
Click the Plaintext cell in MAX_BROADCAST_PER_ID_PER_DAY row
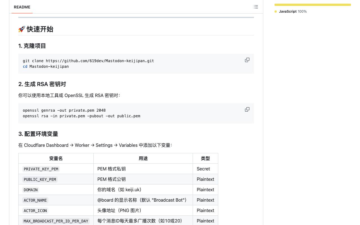(205, 221)
